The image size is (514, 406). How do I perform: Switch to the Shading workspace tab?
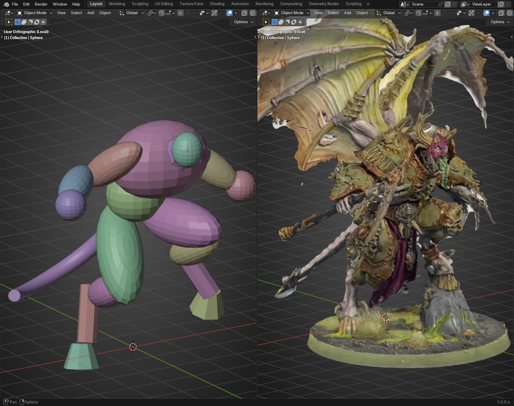[x=217, y=4]
